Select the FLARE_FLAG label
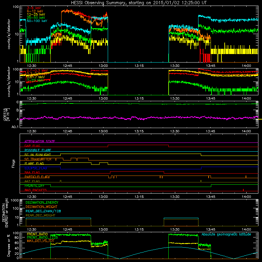The width and height of the screenshot is (262, 262). [34, 163]
